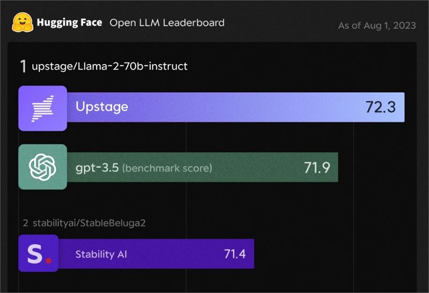Click the (benchmark score) annotation text
This screenshot has width=429, height=293.
pyautogui.click(x=167, y=168)
